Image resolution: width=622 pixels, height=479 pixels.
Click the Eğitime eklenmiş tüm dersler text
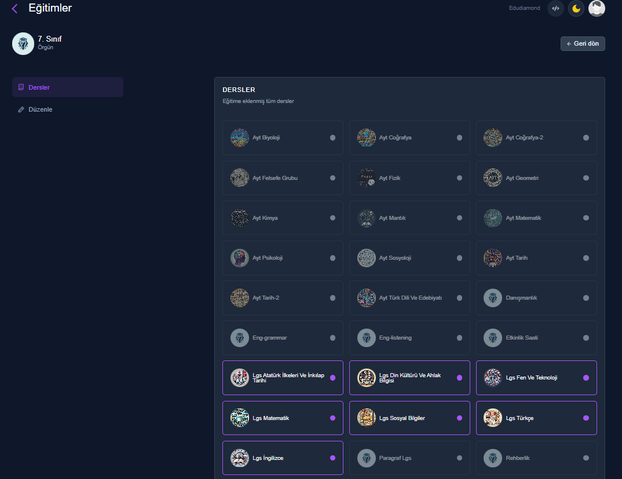pos(258,101)
